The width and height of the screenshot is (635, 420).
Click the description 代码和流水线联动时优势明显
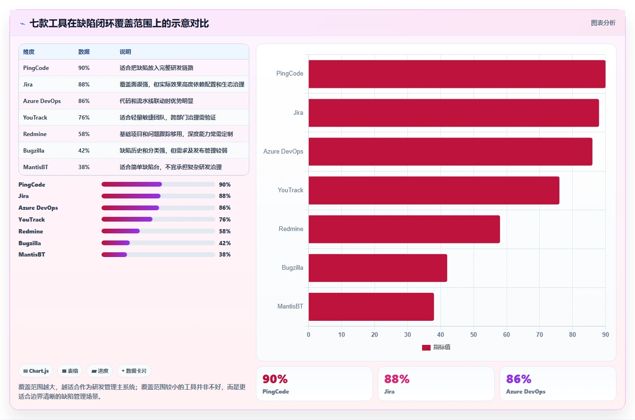(x=157, y=101)
